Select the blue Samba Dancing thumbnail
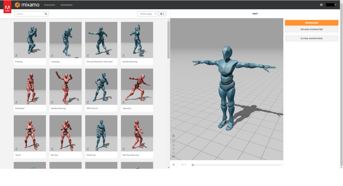 [137, 40]
